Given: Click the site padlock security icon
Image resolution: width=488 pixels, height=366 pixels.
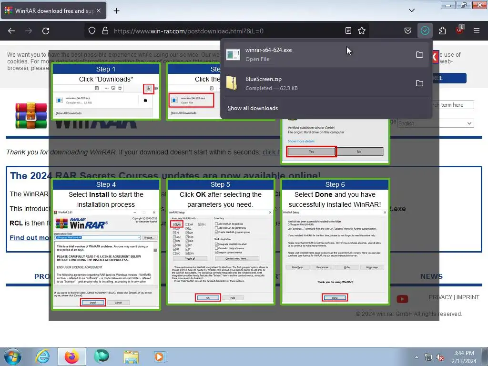Looking at the screenshot, I should 105,31.
